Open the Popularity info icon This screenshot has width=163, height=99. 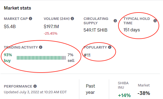(x=110, y=47)
